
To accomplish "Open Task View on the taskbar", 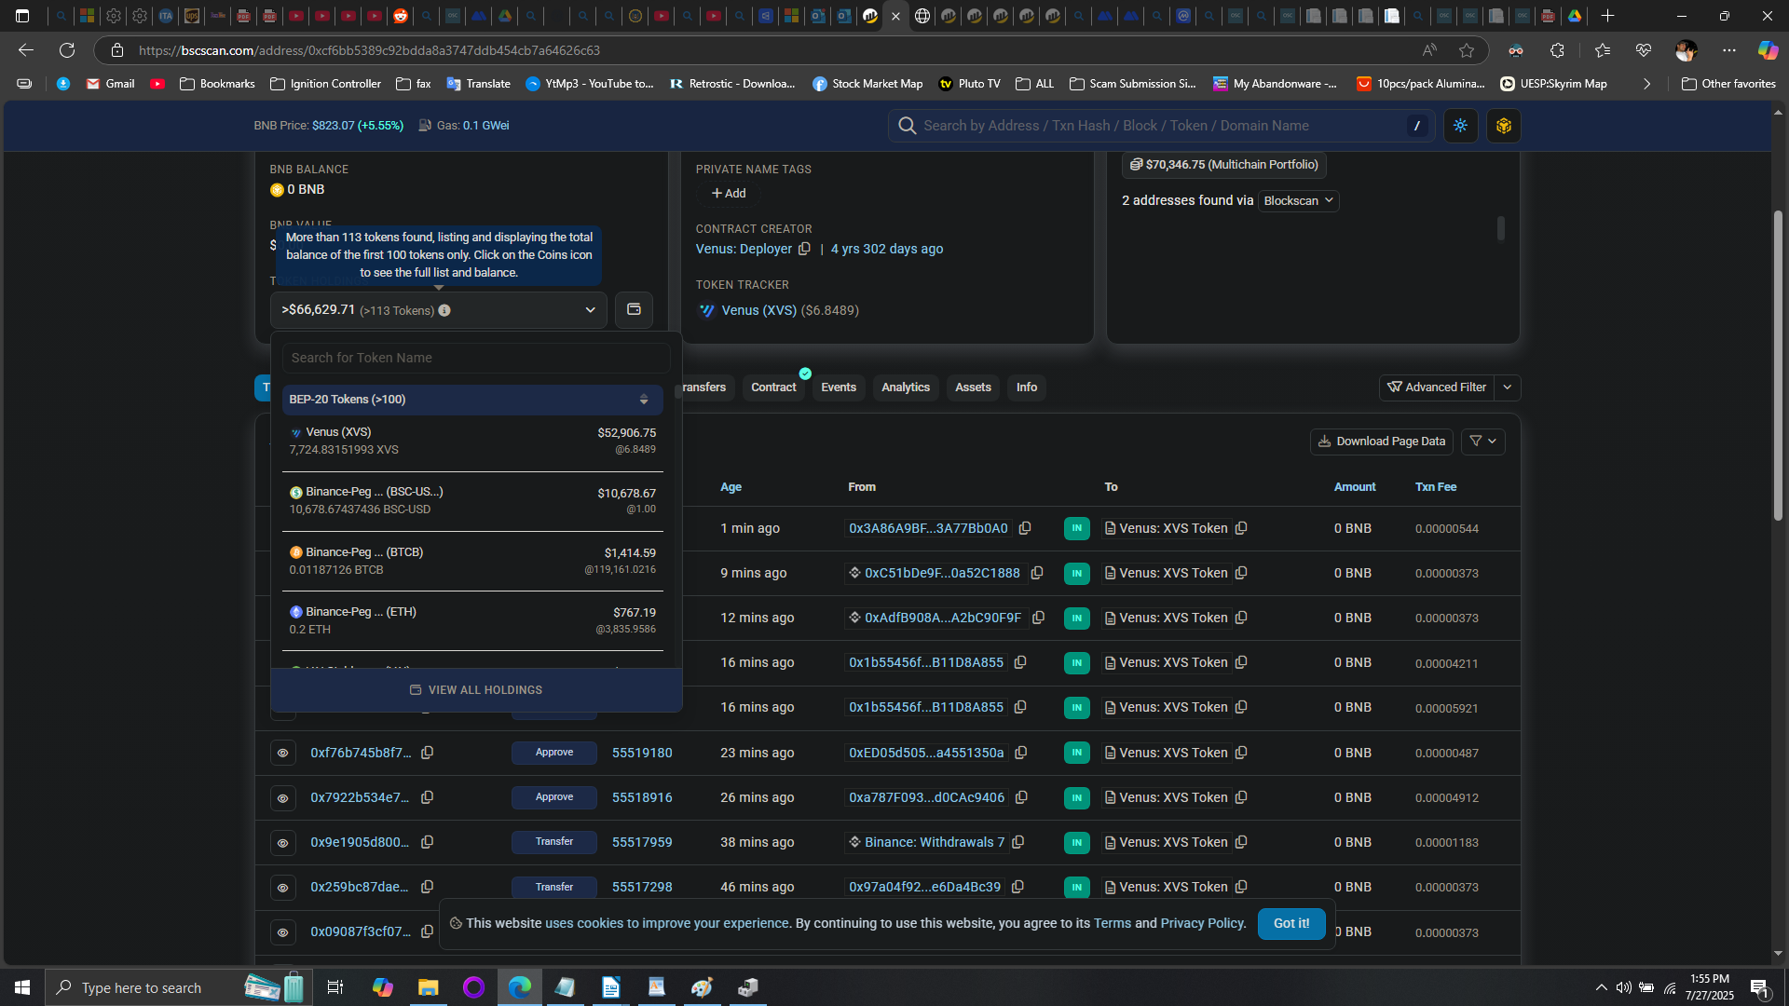I will point(335,987).
